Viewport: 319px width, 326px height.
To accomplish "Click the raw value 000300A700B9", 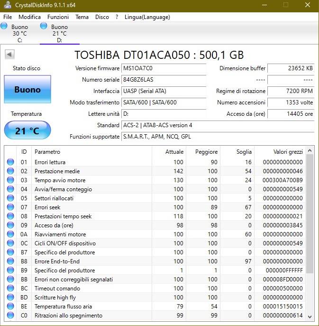I will click(283, 180).
